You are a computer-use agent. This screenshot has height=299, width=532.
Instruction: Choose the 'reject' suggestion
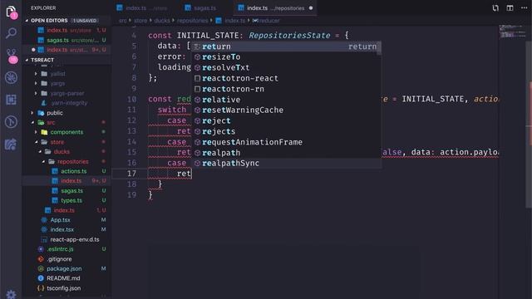(x=286, y=120)
